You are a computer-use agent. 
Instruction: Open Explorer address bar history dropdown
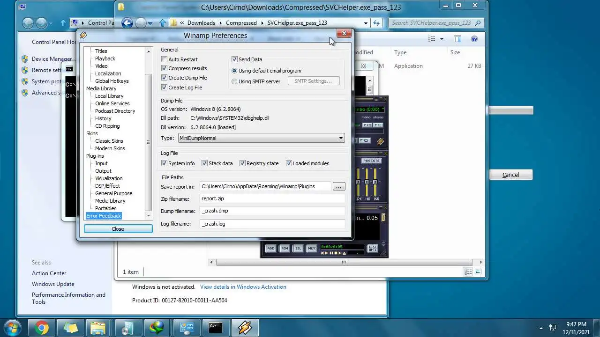366,22
